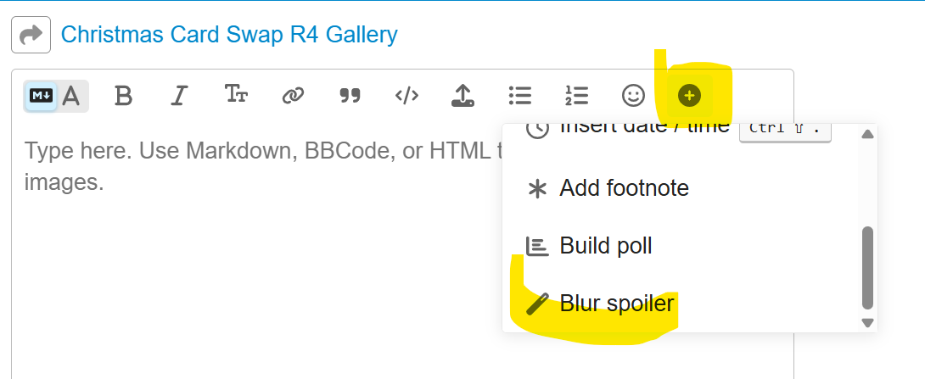Insert preformatted code block
This screenshot has height=379, width=925.
406,96
